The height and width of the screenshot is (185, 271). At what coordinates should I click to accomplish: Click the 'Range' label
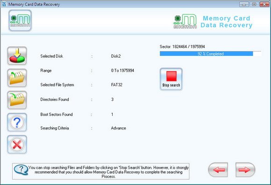(46, 71)
